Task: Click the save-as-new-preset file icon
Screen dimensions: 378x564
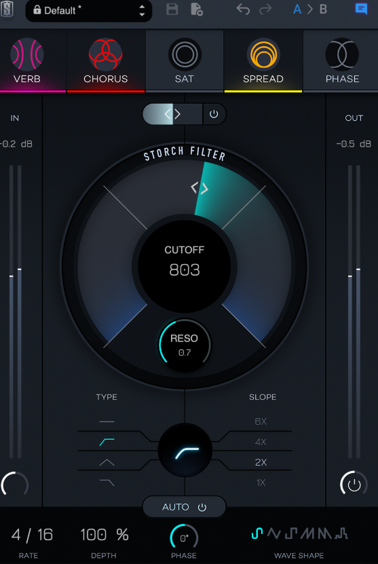Action: coord(197,10)
